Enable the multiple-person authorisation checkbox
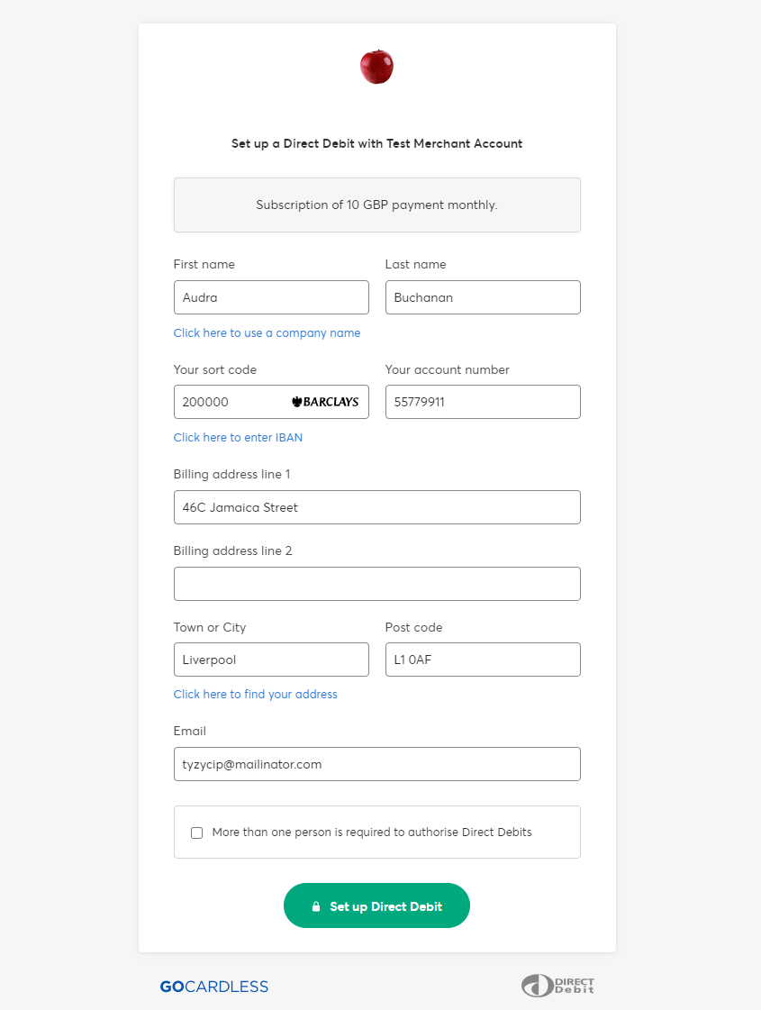The width and height of the screenshot is (761, 1010). 197,833
